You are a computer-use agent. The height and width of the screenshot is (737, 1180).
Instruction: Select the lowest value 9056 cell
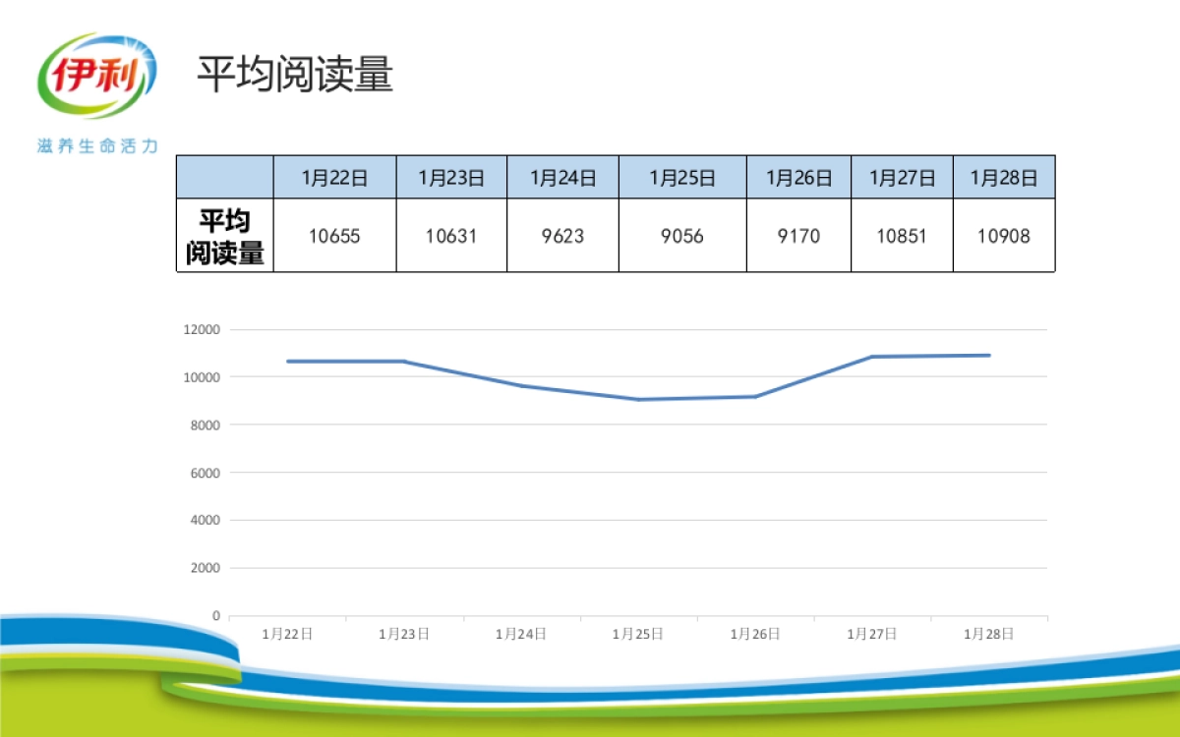[682, 236]
